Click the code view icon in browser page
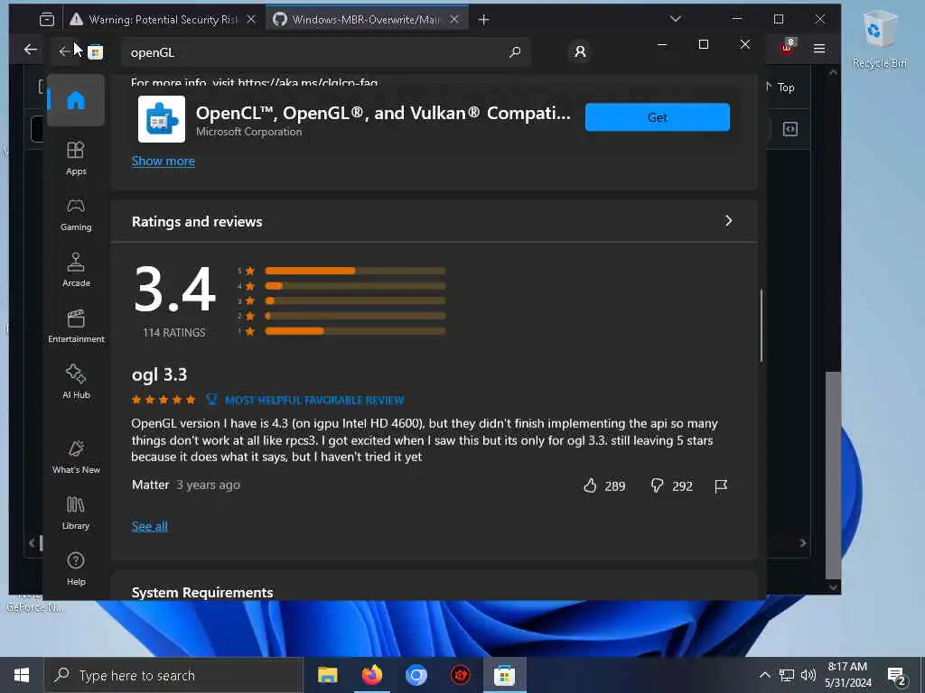 click(790, 129)
